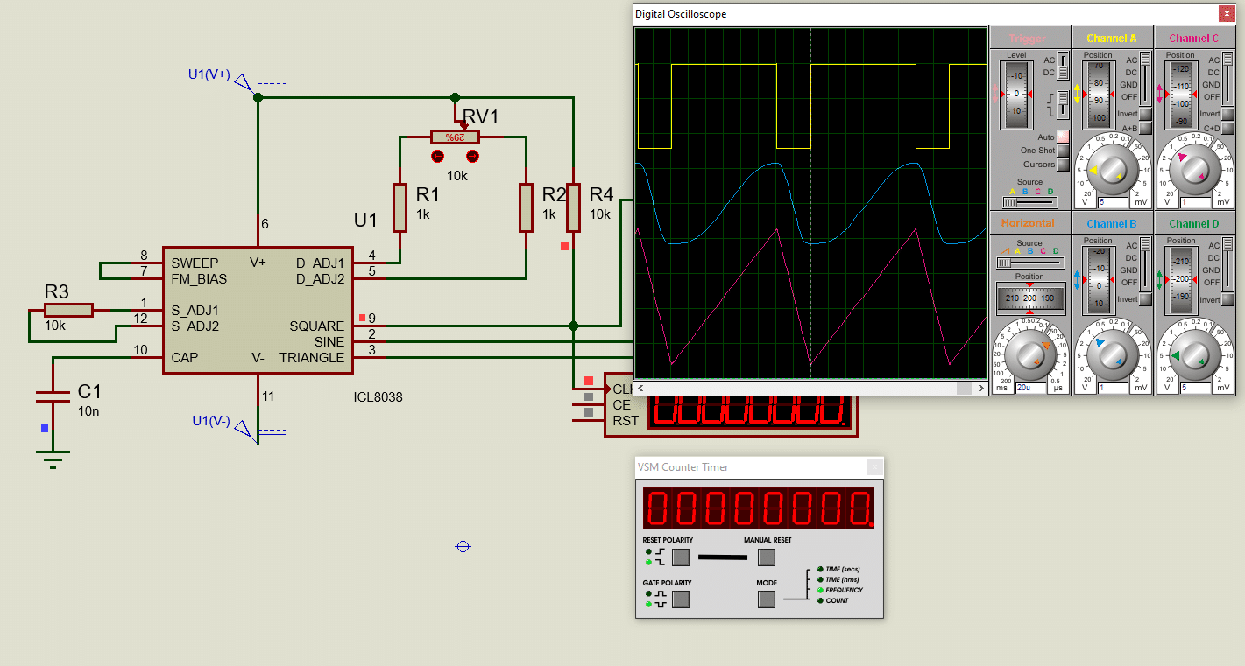Click the One-Shot trigger button

[x=1061, y=150]
